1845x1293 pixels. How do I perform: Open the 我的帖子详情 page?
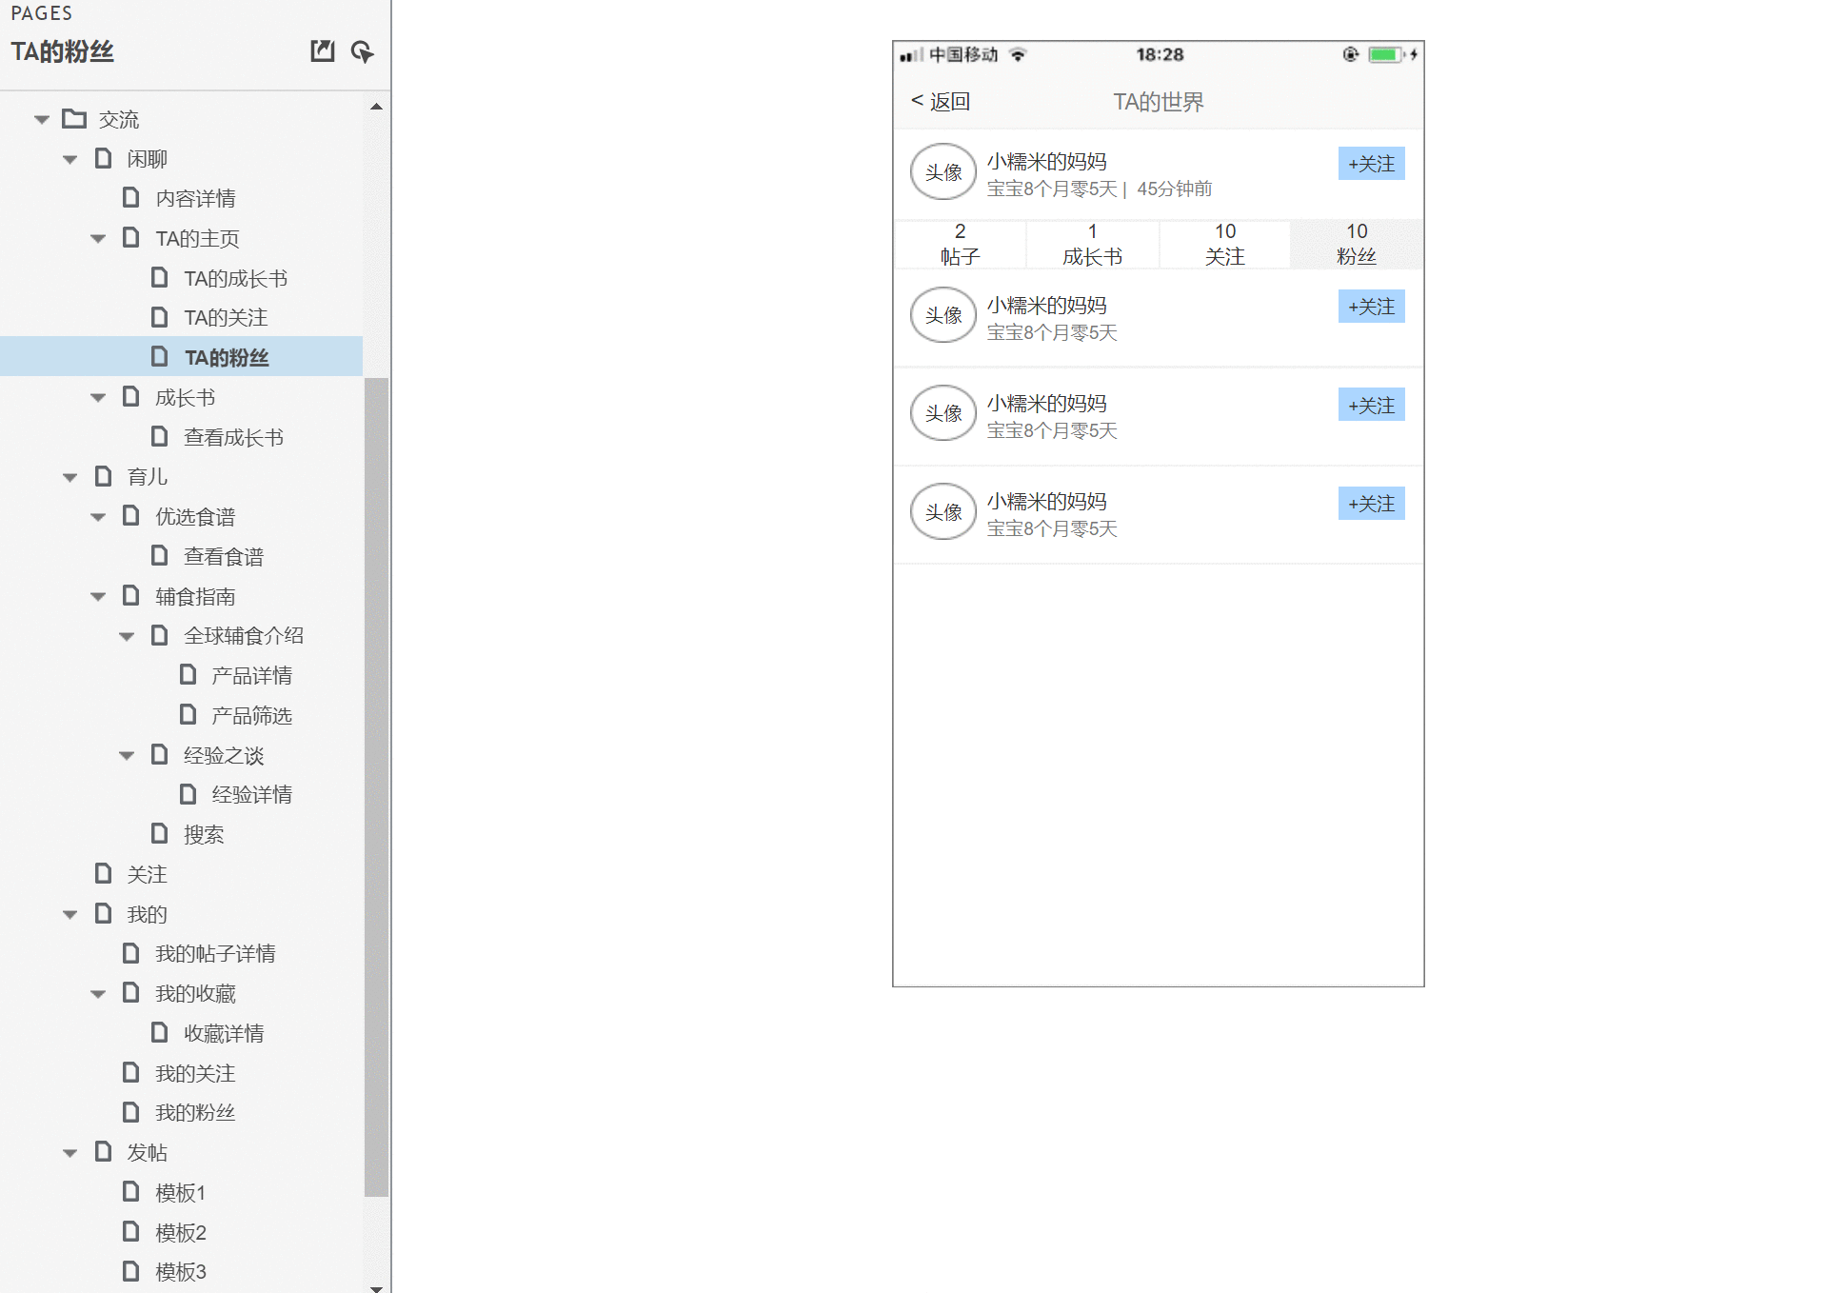pos(215,953)
